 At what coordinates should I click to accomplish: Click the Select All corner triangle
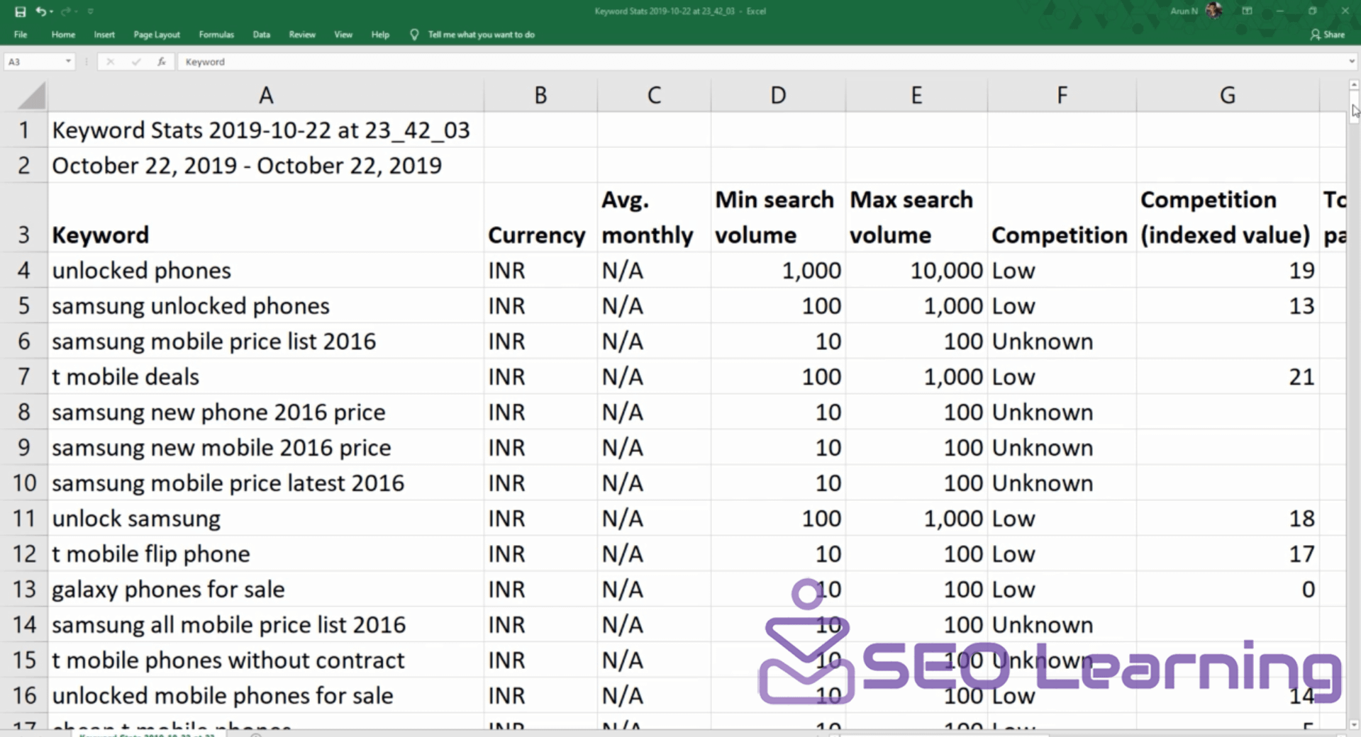pos(32,95)
